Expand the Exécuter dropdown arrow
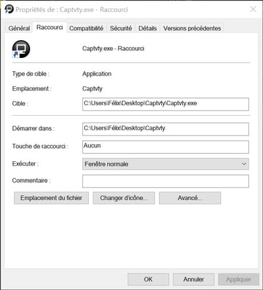The height and width of the screenshot is (290, 263). pos(244,164)
